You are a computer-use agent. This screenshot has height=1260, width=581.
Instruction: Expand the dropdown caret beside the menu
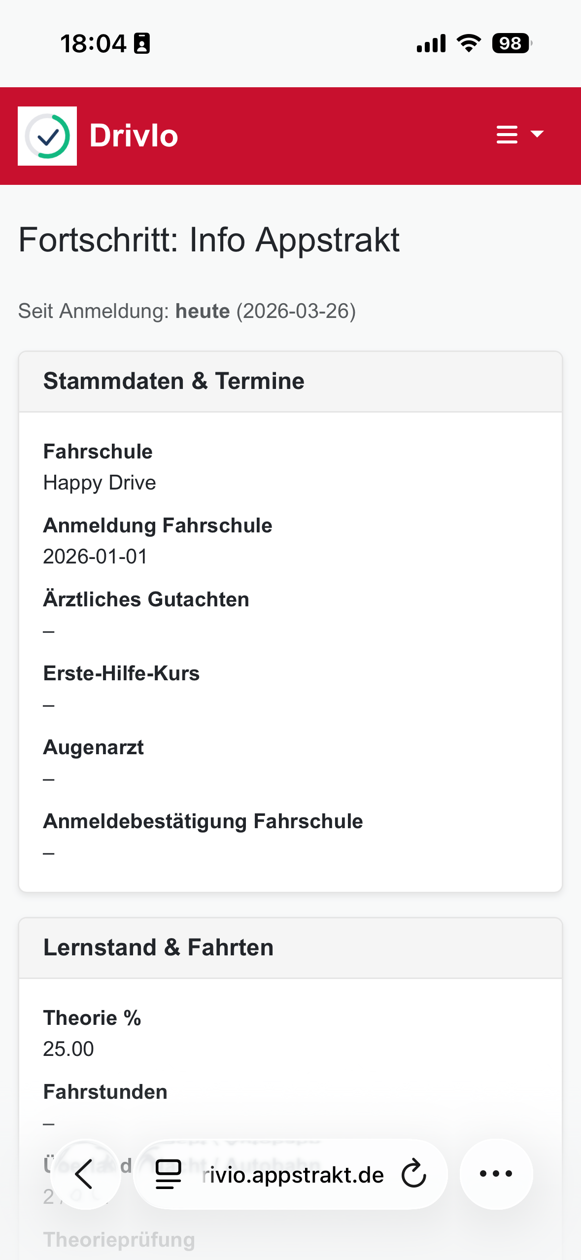coord(537,134)
